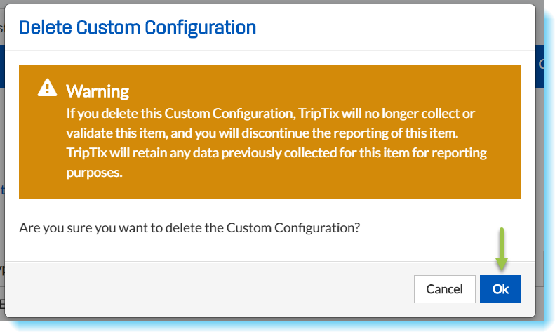Click the "TripTix will retain any data" line
This screenshot has width=555, height=332.
[276, 152]
